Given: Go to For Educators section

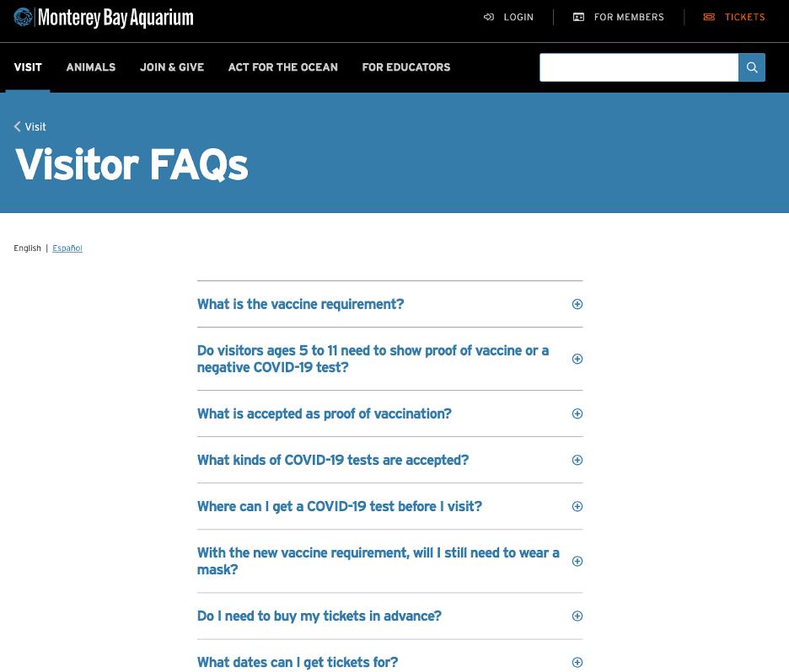Looking at the screenshot, I should [406, 67].
